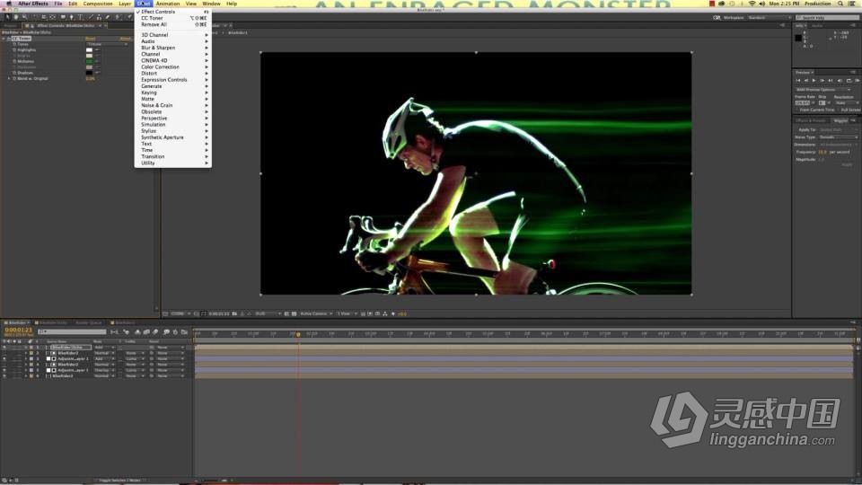Open blend mode dropdown of layer 1
This screenshot has height=485, width=862.
pyautogui.click(x=104, y=347)
